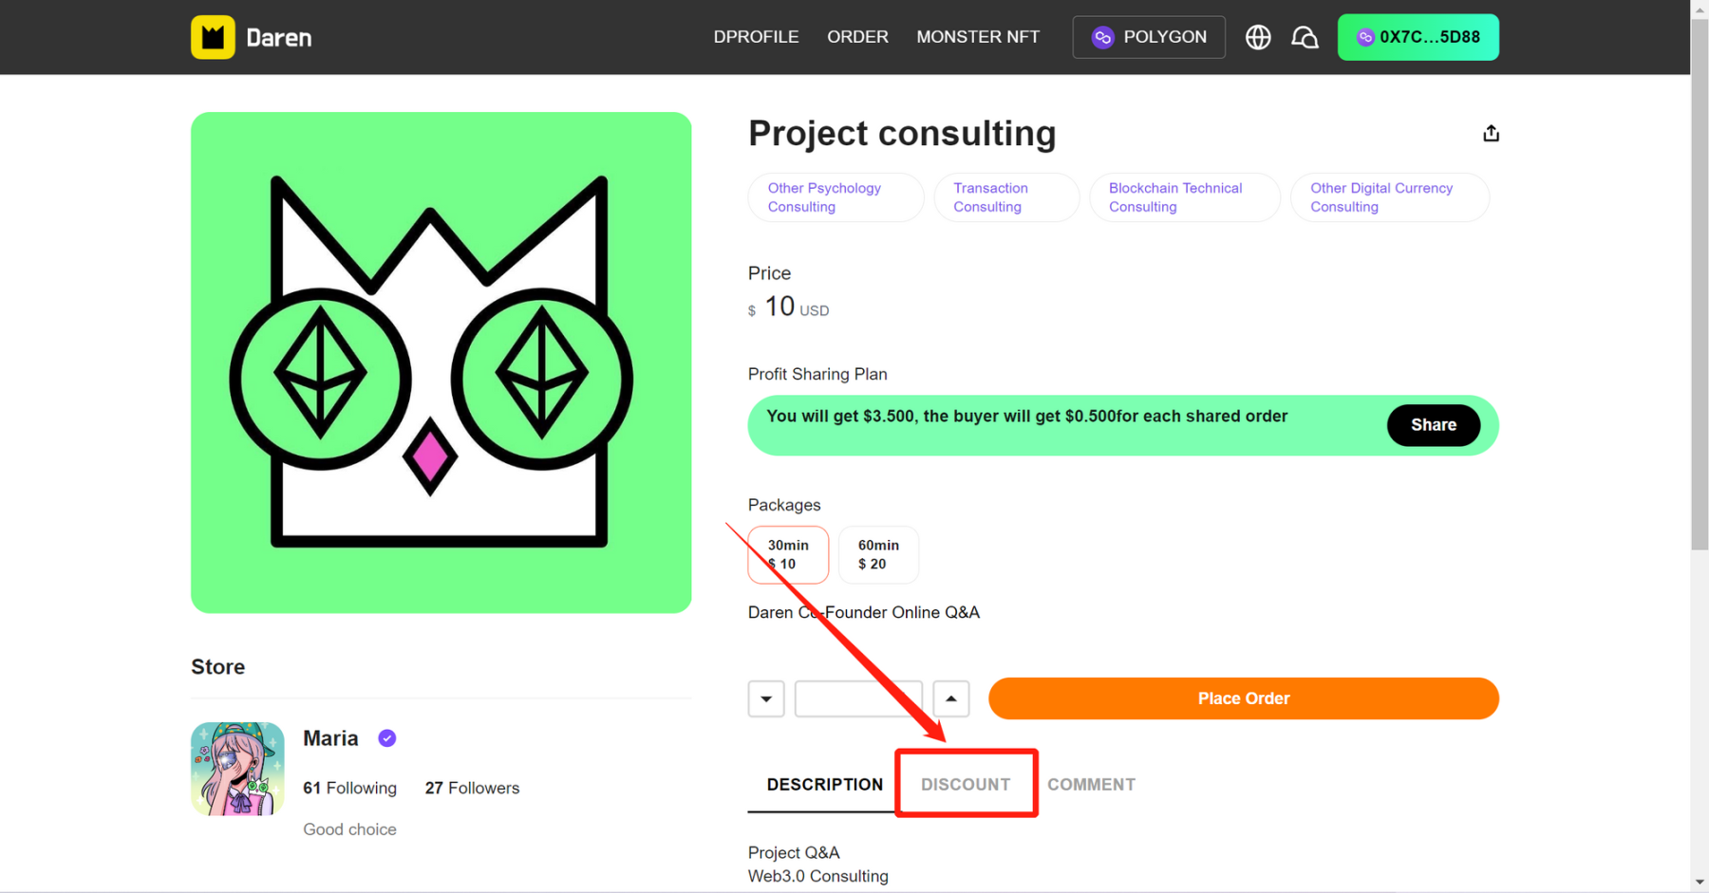Screen dimensions: 1709x893
Task: Click the Daren crown logo icon
Action: 213,38
